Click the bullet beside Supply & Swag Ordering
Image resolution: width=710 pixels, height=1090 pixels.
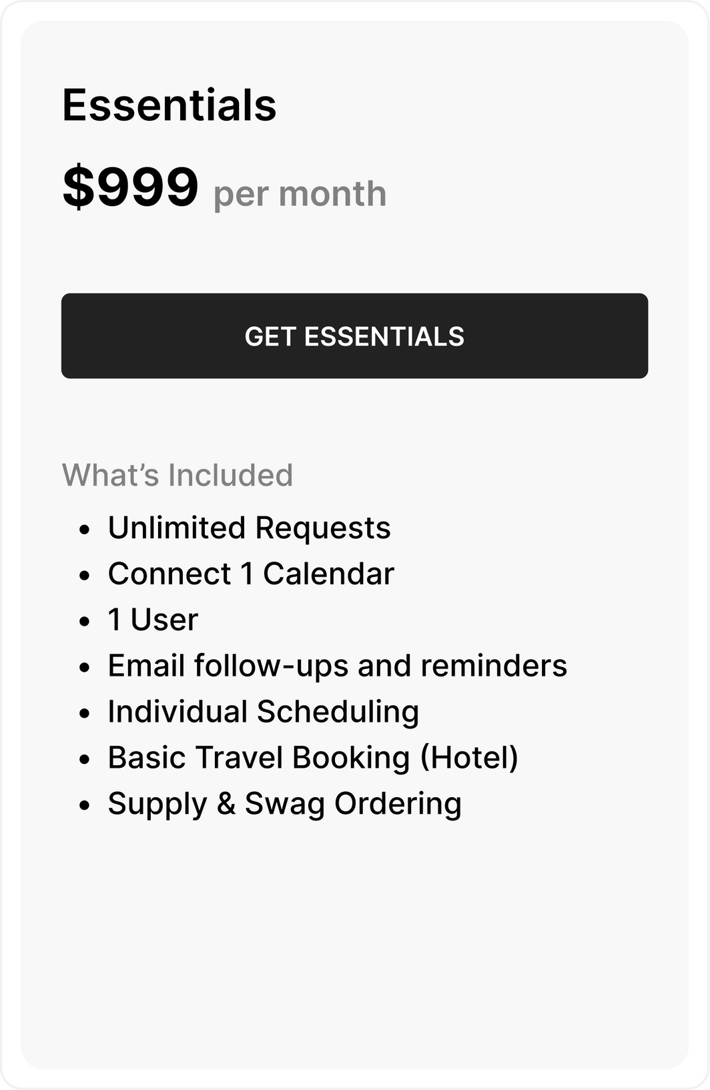click(84, 805)
